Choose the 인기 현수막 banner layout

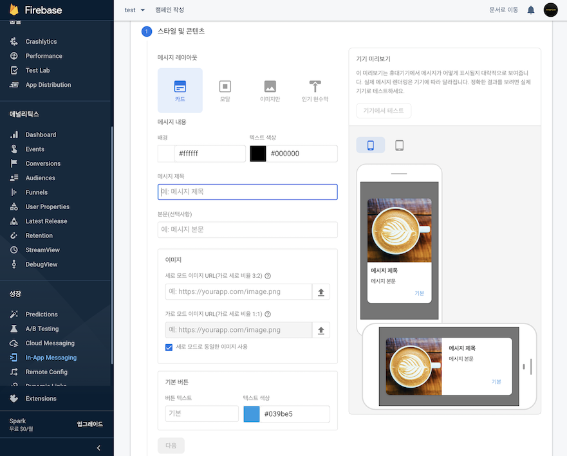coord(315,91)
